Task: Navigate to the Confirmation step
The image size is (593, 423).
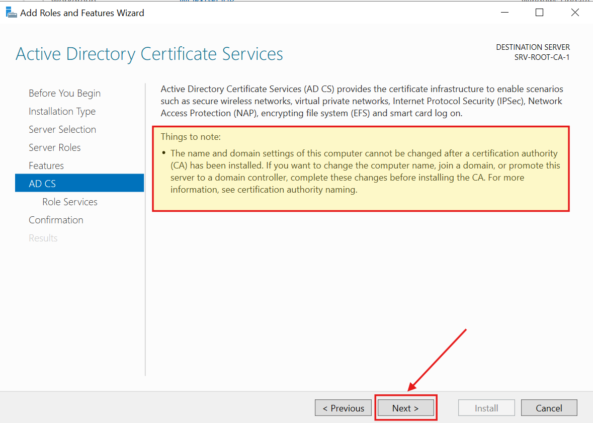Action: click(56, 220)
